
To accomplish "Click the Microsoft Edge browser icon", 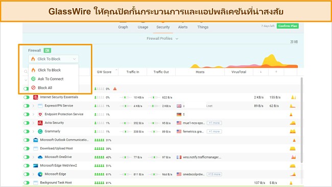I will [x=40, y=174].
